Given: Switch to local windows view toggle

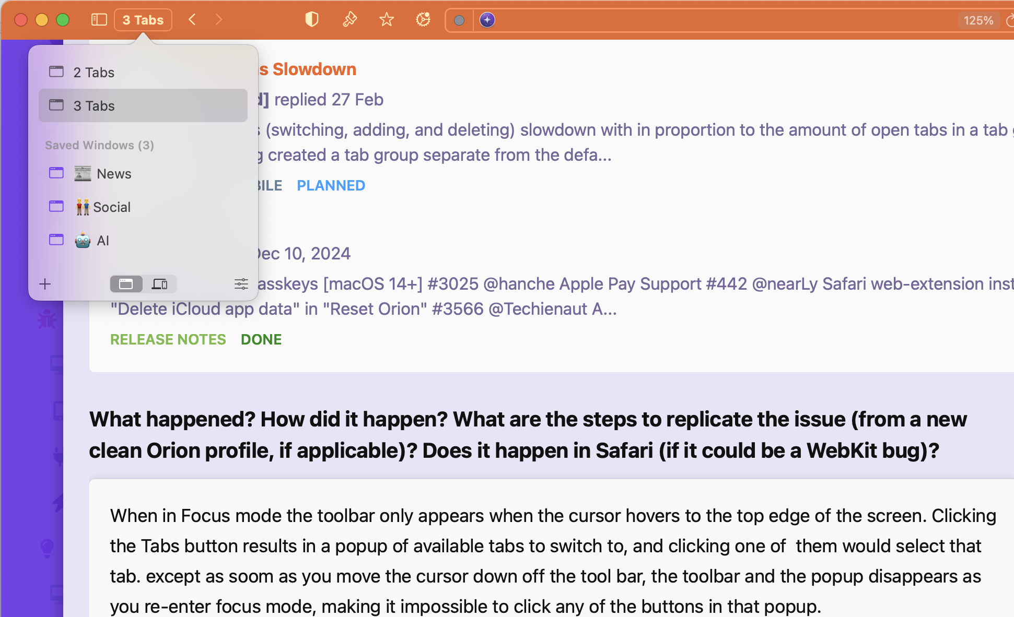Looking at the screenshot, I should [126, 284].
